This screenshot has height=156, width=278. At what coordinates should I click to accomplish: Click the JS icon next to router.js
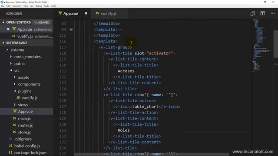pyautogui.click(x=14, y=125)
